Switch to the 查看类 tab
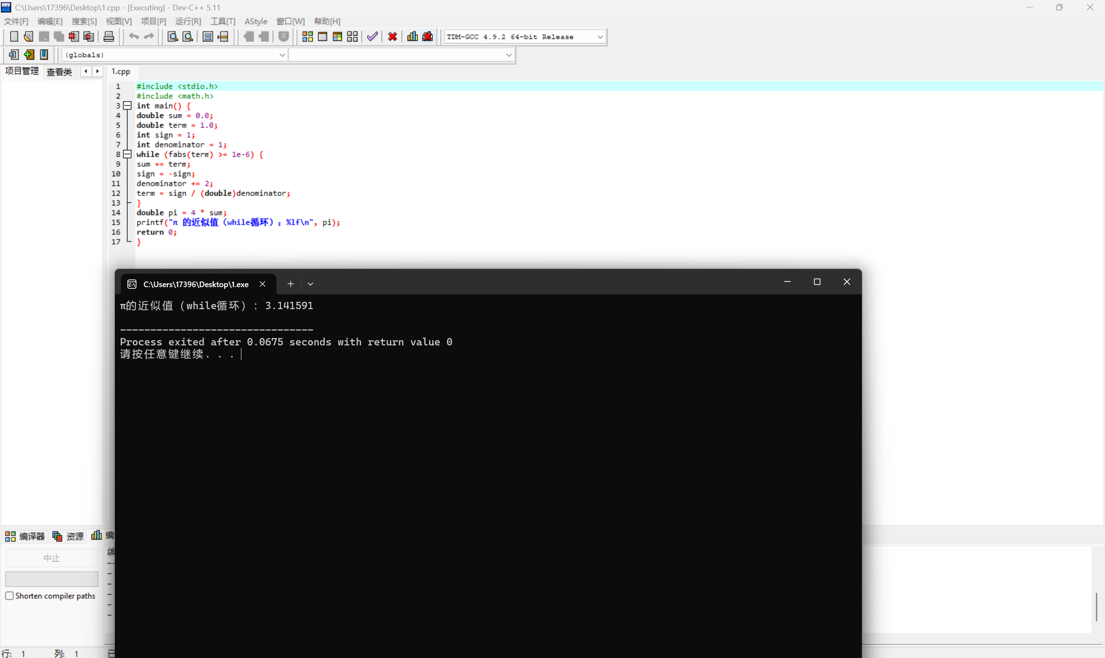The height and width of the screenshot is (658, 1105). click(x=60, y=71)
